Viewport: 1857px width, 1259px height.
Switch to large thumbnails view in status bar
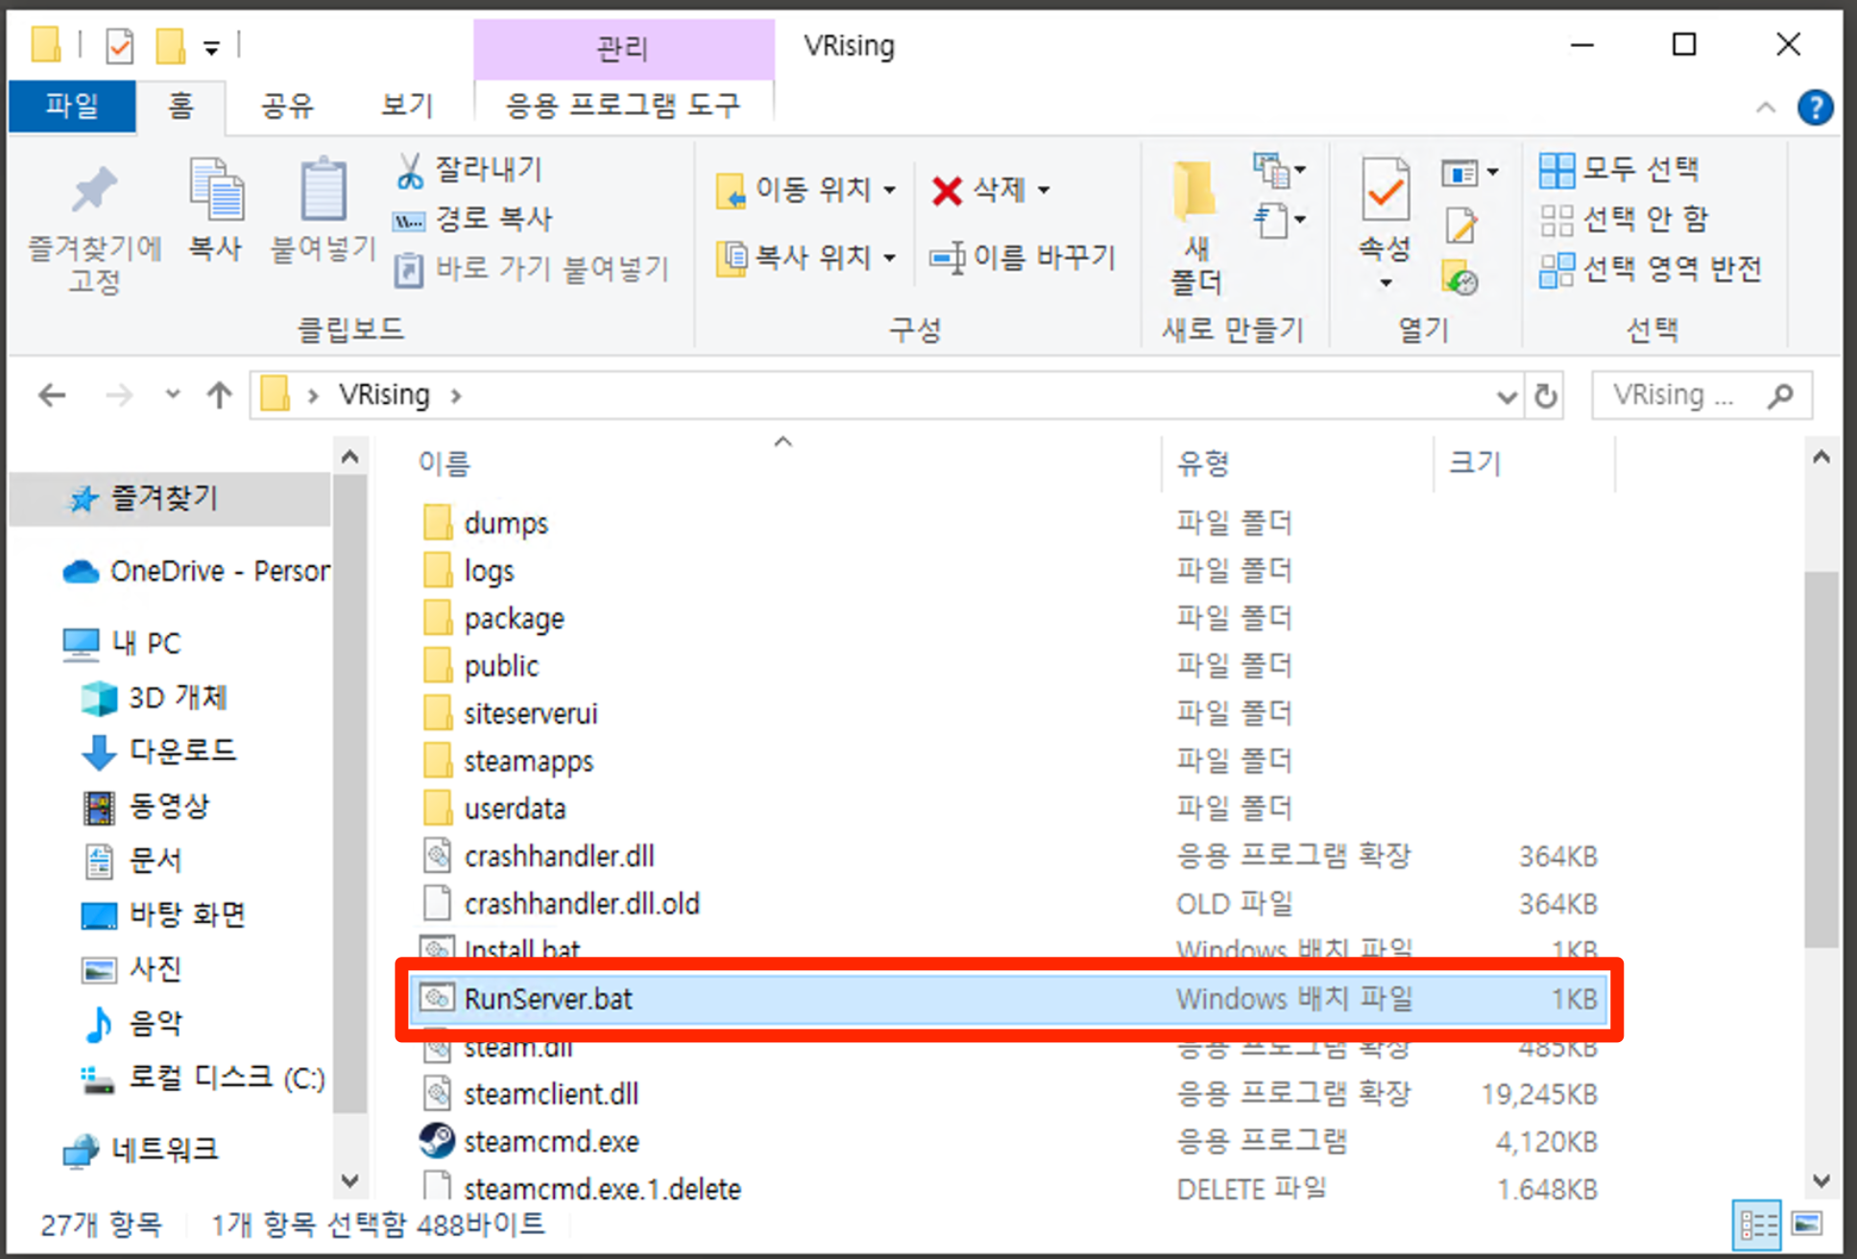1807,1224
